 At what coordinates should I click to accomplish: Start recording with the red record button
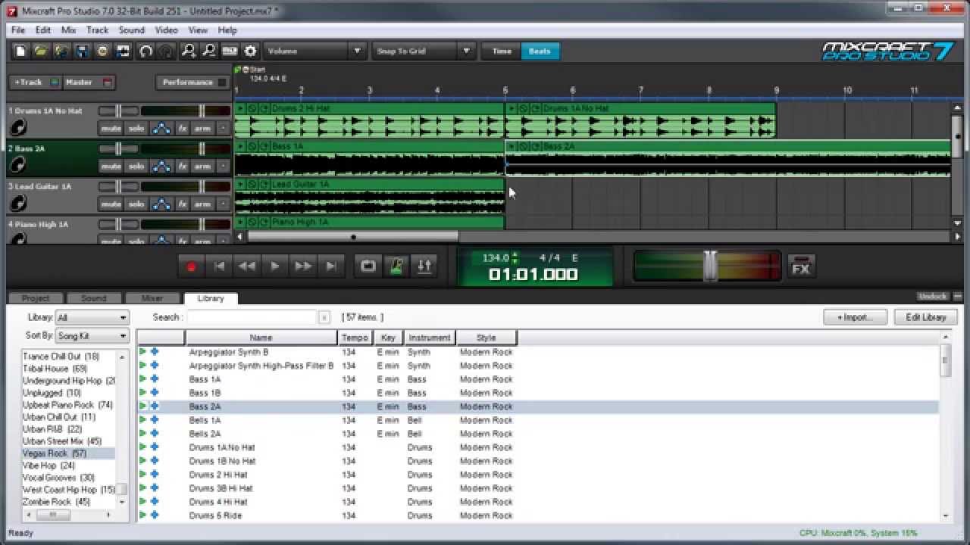coord(191,266)
